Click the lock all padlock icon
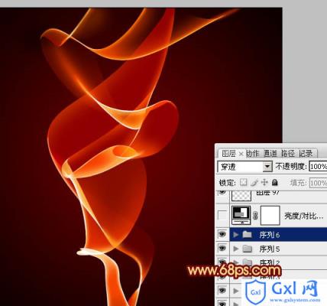327x306 pixels. pyautogui.click(x=274, y=182)
